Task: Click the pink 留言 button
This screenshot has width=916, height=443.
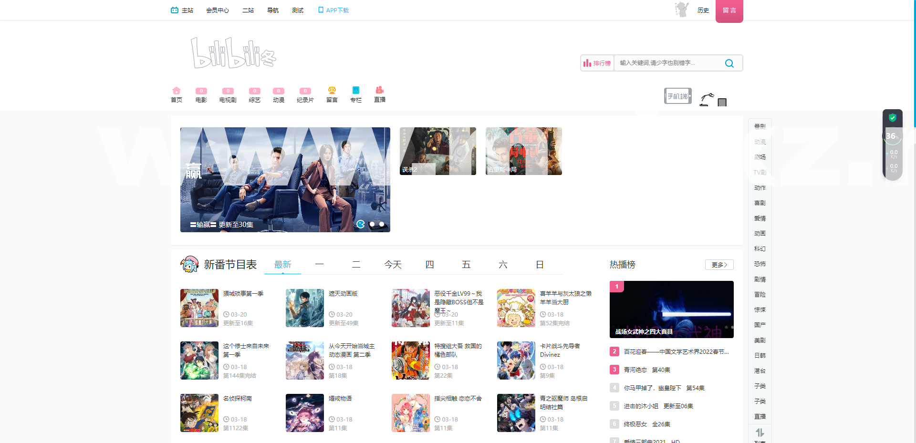Action: coord(729,10)
